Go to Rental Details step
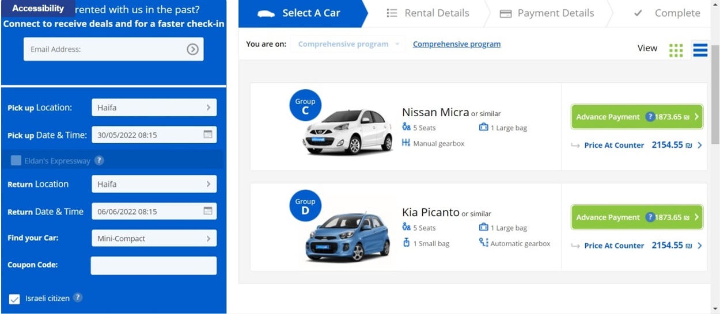 (x=427, y=13)
